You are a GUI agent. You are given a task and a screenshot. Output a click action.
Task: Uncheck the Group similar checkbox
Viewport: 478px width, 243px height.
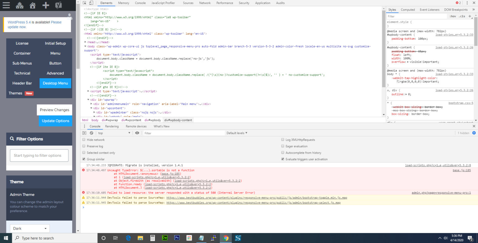tap(84, 159)
